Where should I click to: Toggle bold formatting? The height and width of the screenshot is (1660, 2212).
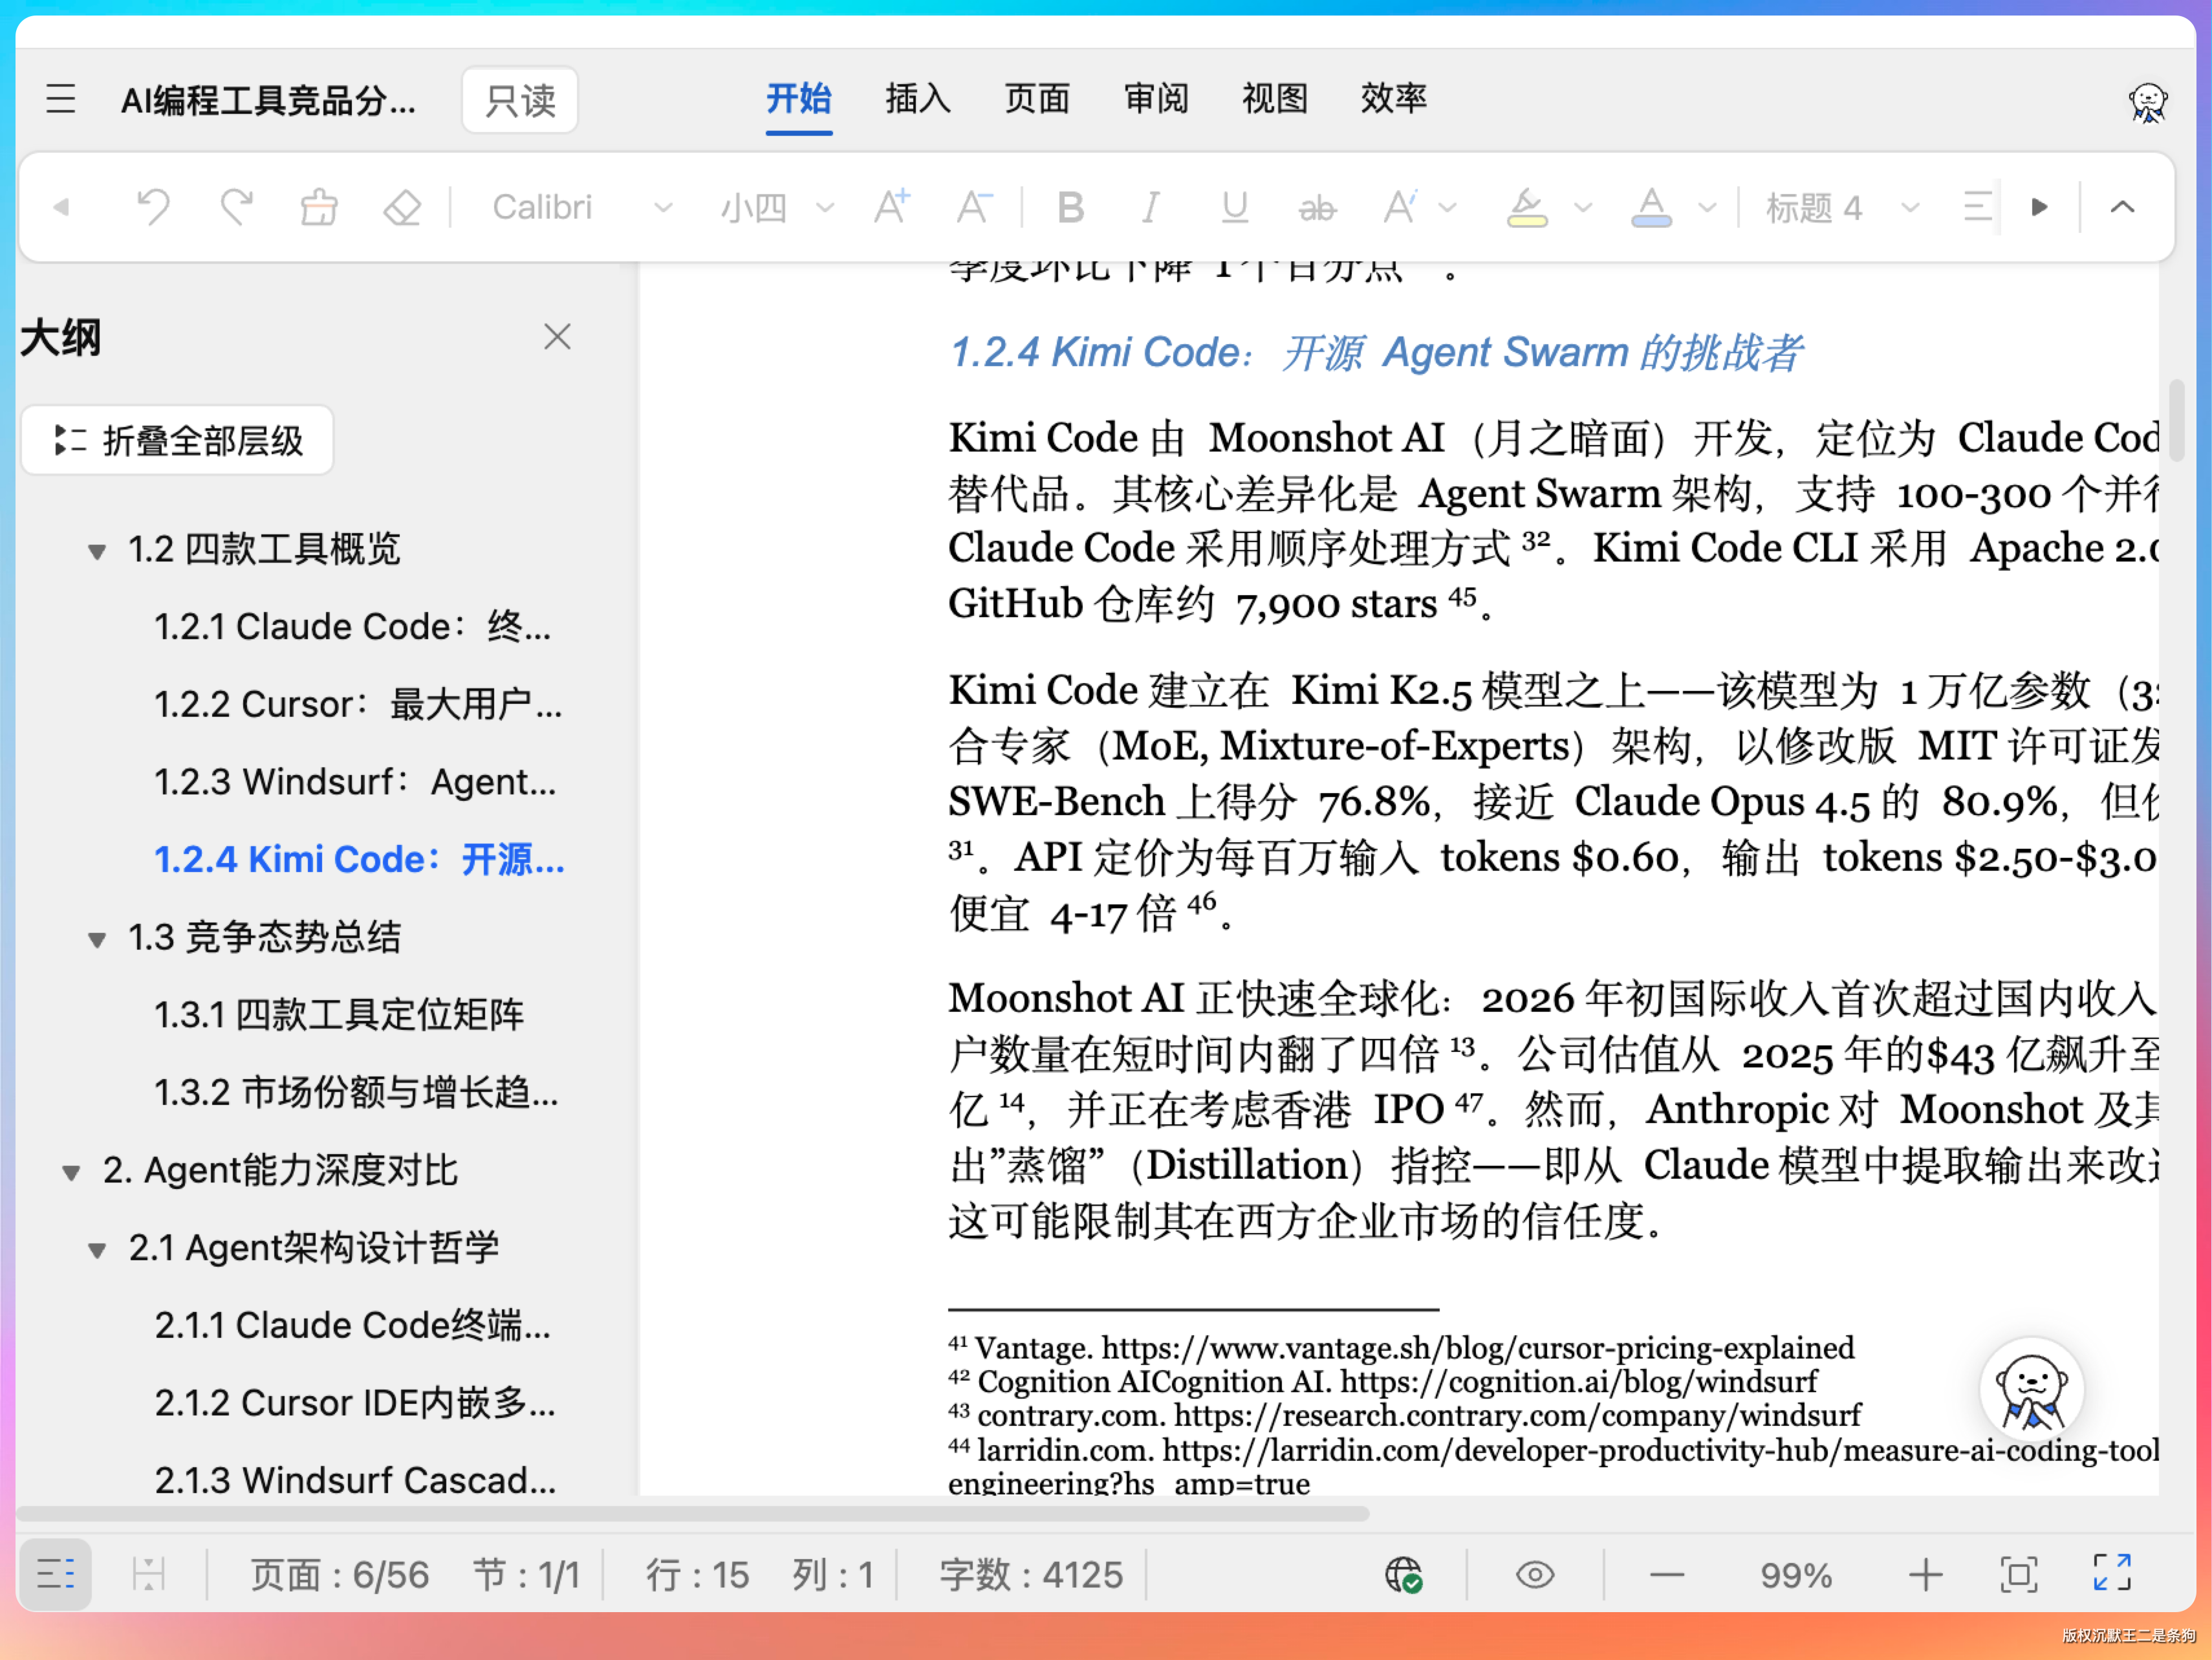click(x=1070, y=207)
